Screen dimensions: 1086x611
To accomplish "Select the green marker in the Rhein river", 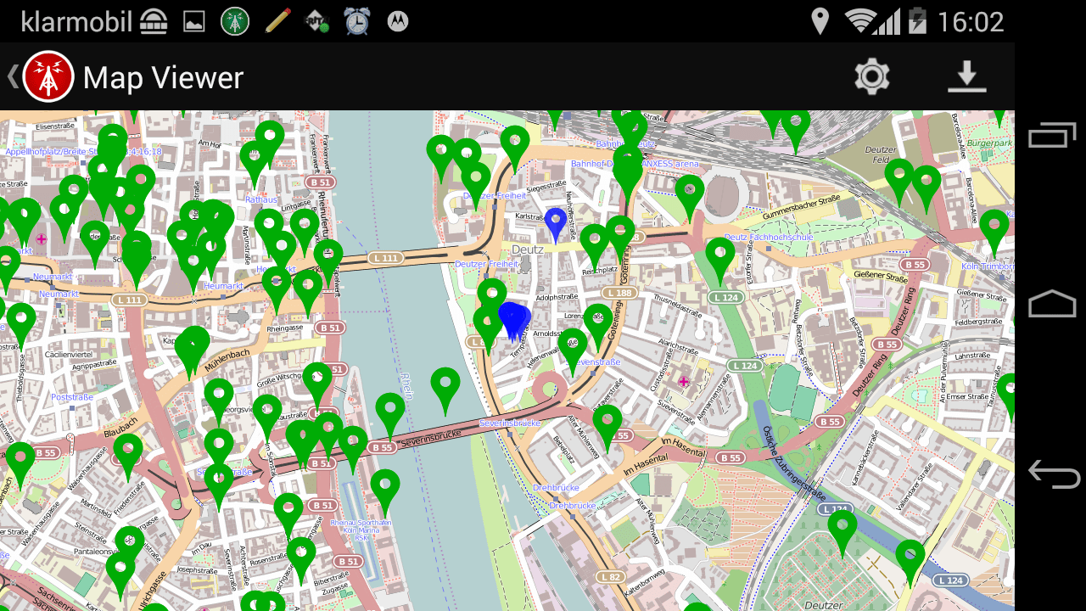I will 445,390.
